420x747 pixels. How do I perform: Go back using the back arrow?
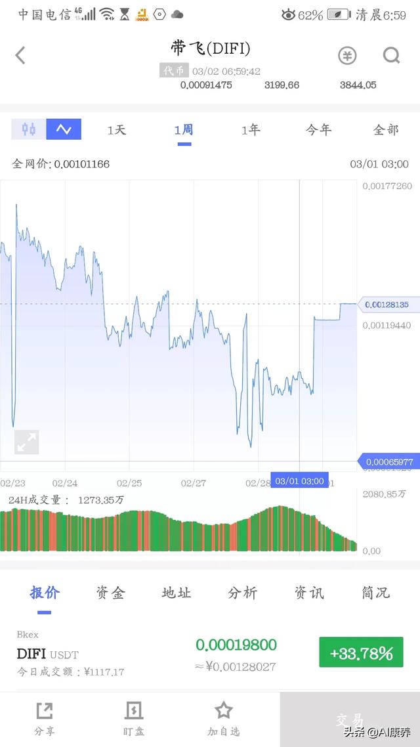[18, 55]
